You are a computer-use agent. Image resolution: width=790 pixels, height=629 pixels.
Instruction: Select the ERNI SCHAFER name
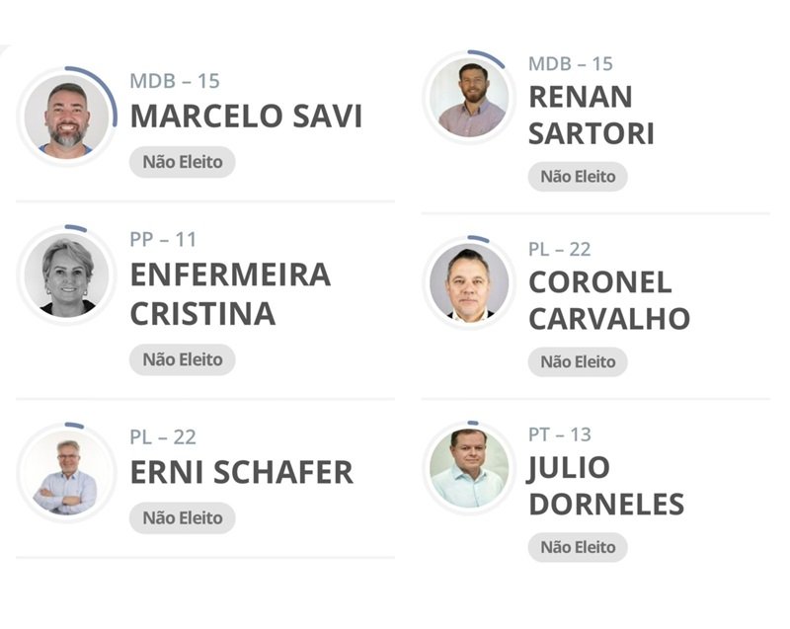[x=241, y=472]
